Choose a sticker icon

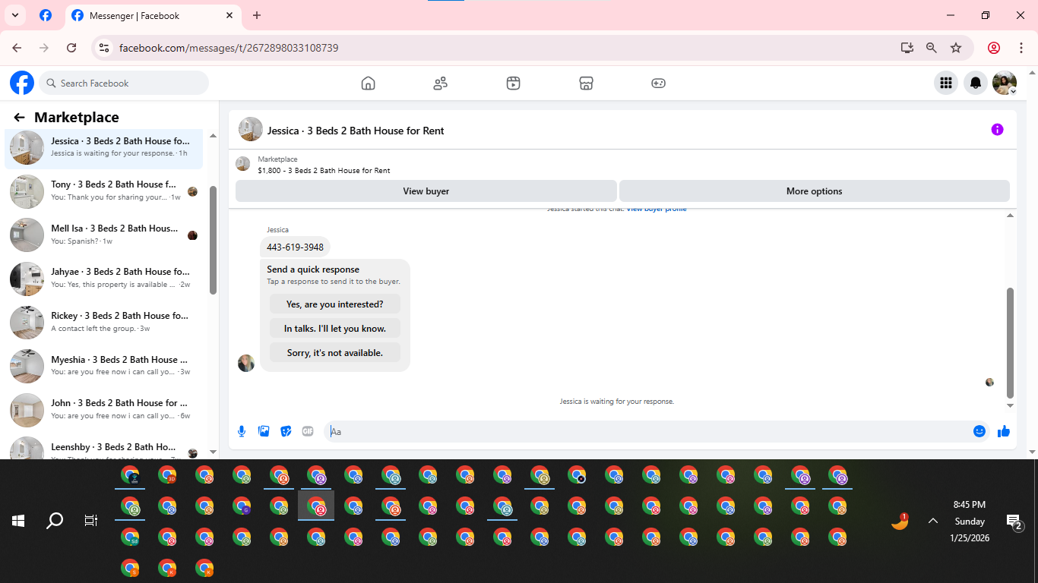pyautogui.click(x=286, y=431)
